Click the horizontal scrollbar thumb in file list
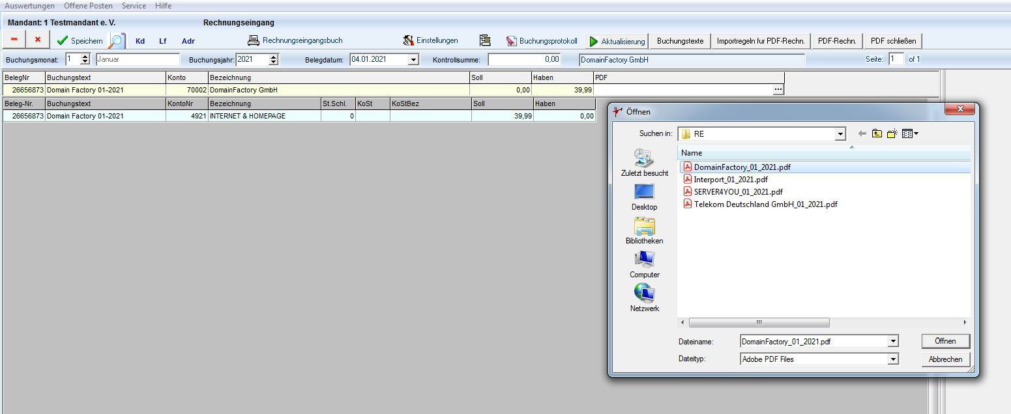Viewport: 1011px width, 414px height. (x=759, y=322)
